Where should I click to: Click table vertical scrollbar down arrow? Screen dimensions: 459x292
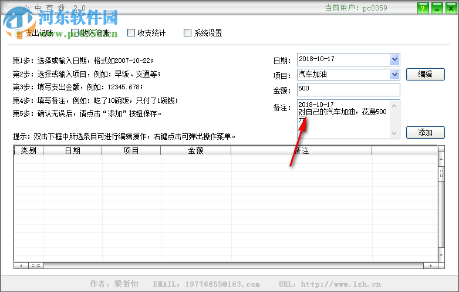[441, 255]
